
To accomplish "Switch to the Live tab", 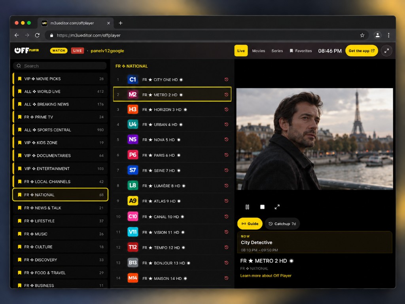I will coord(241,51).
